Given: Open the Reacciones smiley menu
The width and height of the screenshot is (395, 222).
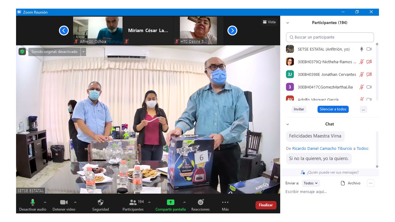Looking at the screenshot, I should 201,202.
